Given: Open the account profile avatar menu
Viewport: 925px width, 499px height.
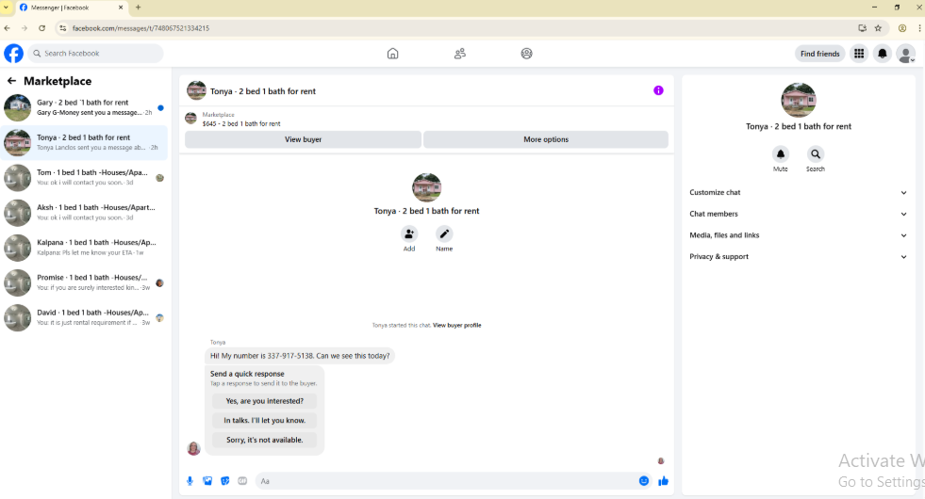Looking at the screenshot, I should [x=905, y=54].
